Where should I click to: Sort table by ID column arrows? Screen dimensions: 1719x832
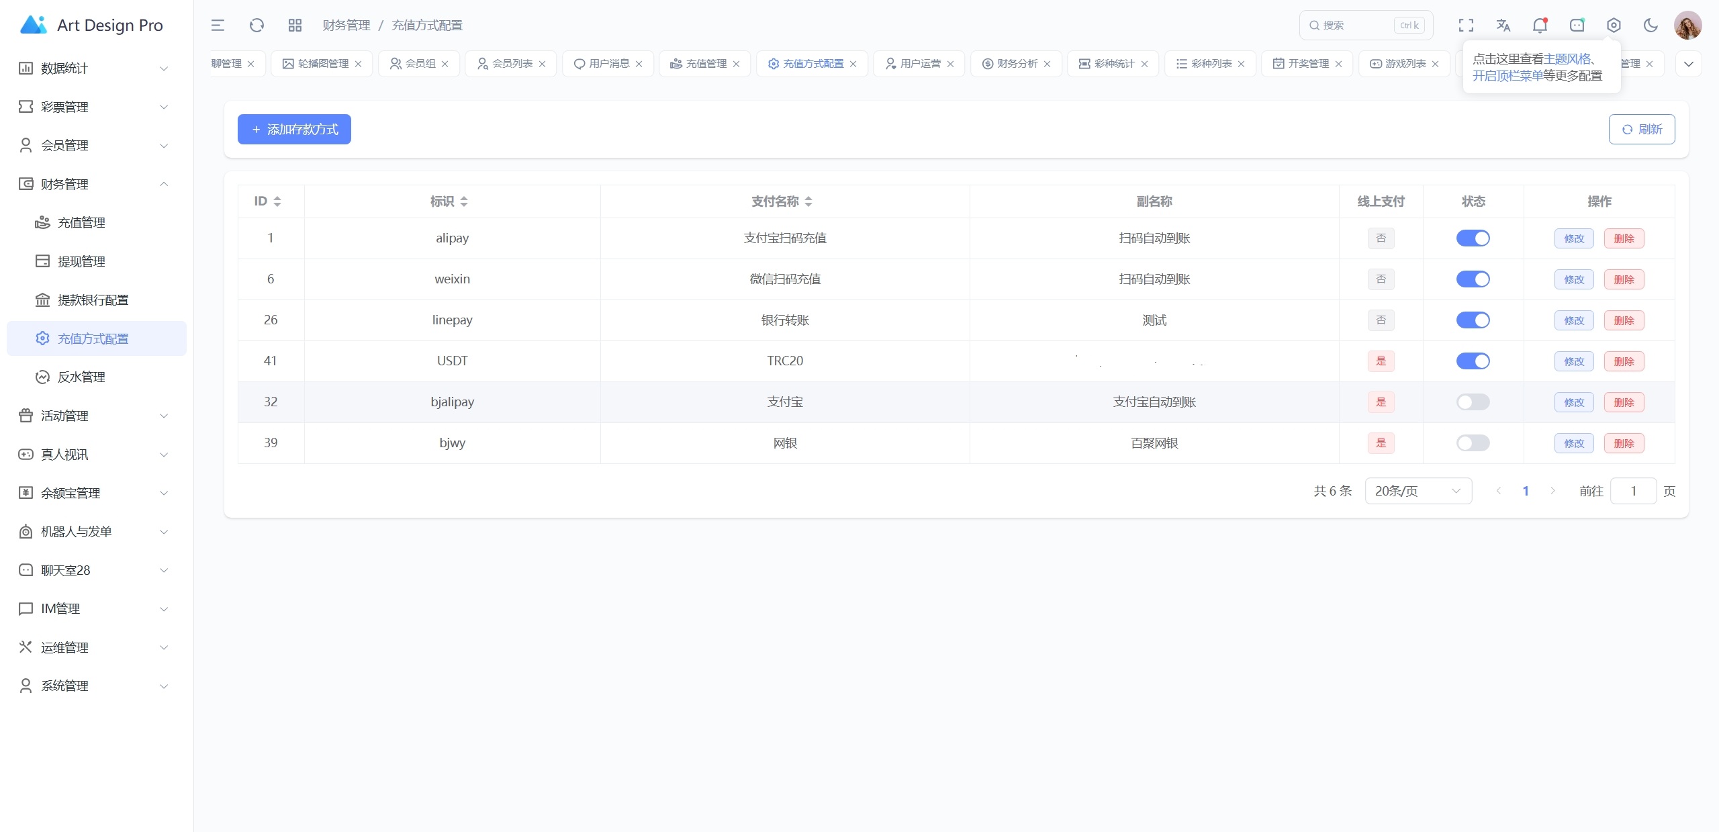click(x=277, y=201)
